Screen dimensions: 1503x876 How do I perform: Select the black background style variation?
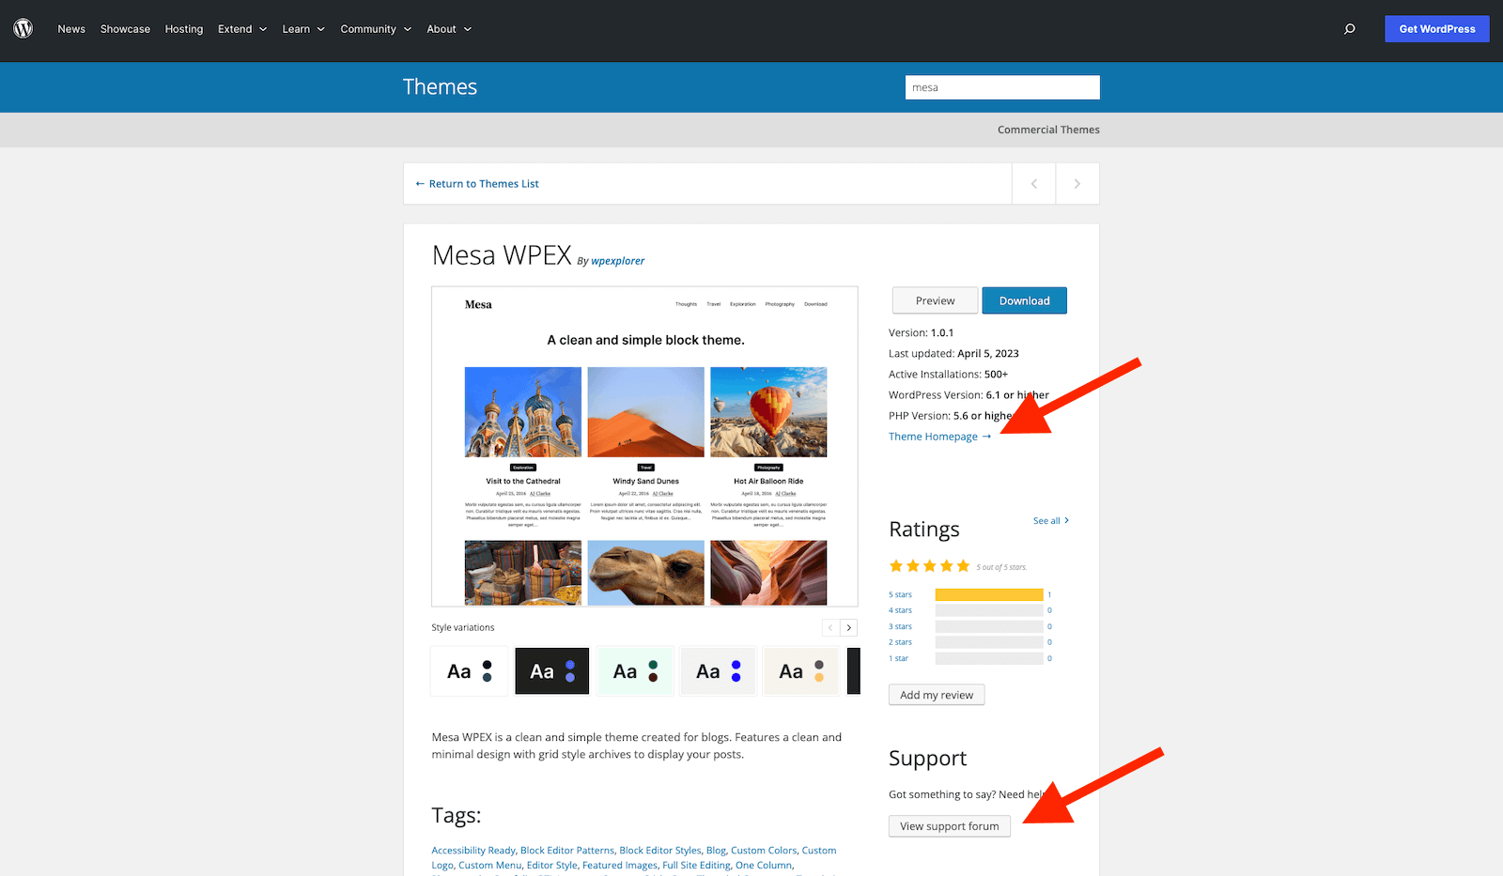[x=552, y=671]
